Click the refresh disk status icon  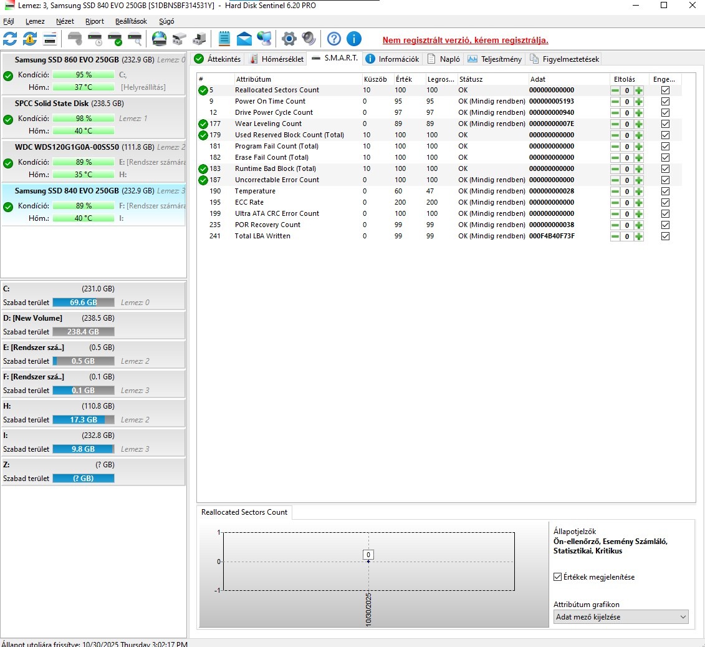point(10,39)
